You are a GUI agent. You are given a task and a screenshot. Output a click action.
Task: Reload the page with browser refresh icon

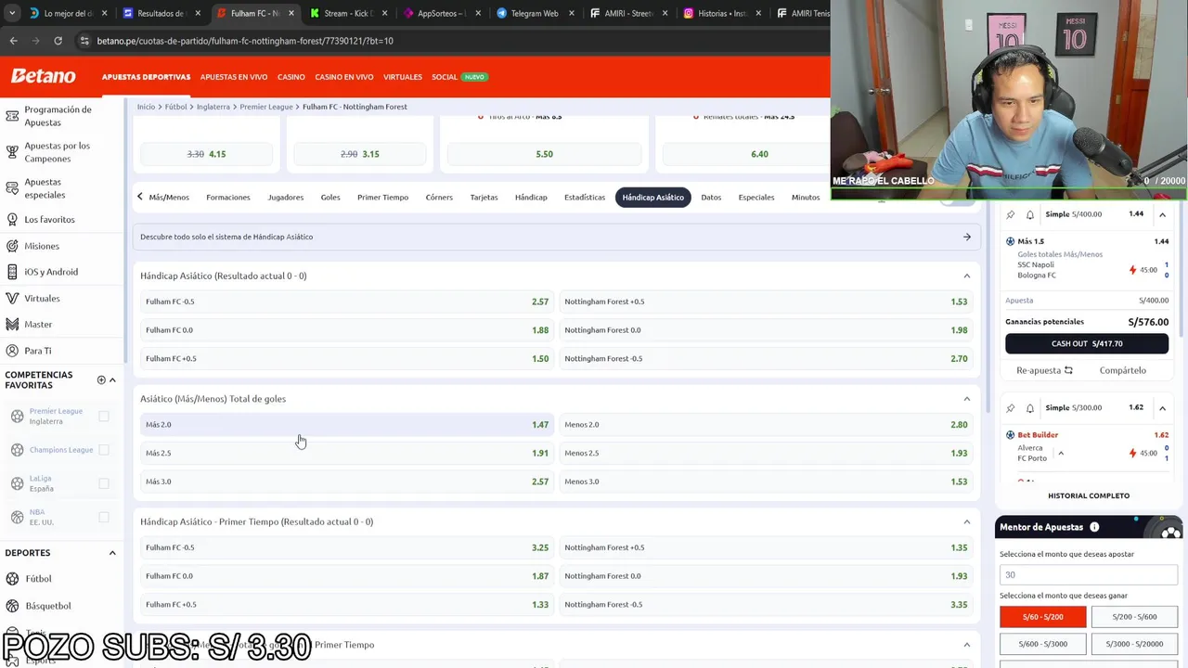[58, 41]
